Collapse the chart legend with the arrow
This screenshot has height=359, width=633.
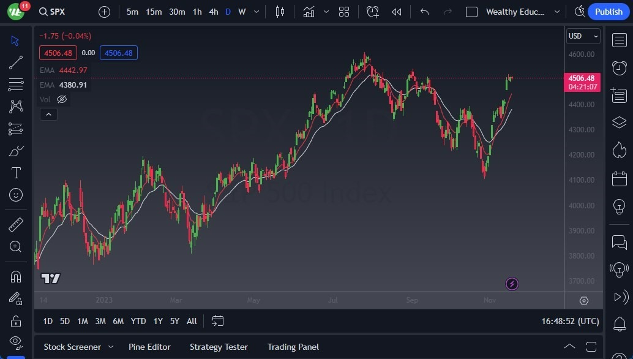click(x=48, y=114)
